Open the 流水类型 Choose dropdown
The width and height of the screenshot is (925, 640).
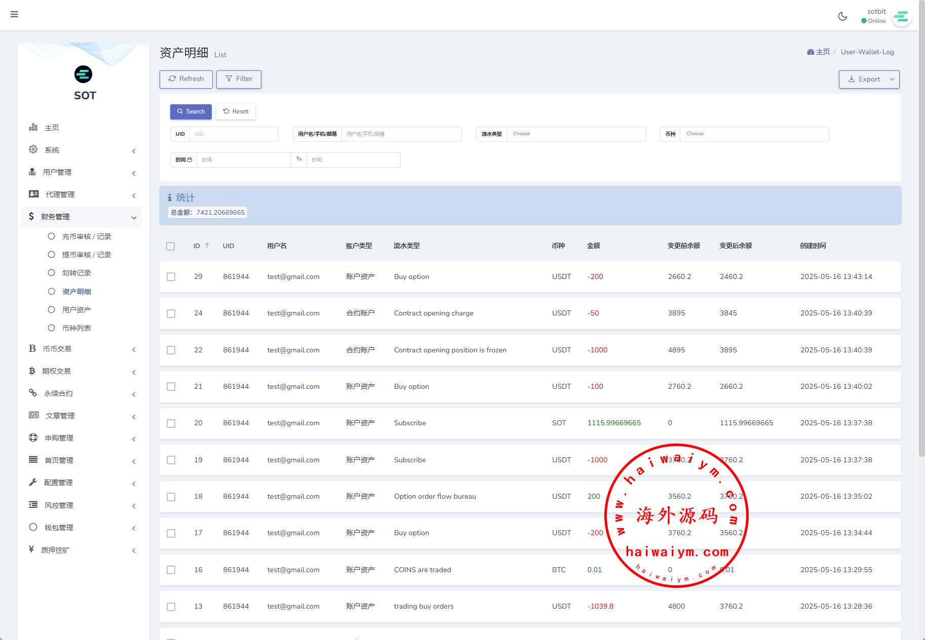click(x=576, y=134)
